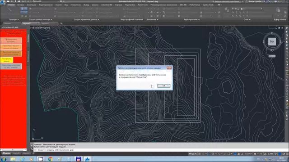Click the workspace switching gear icon
The height and width of the screenshot is (162, 289).
click(x=255, y=154)
